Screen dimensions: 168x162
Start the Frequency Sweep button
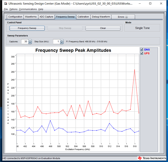[27, 28]
